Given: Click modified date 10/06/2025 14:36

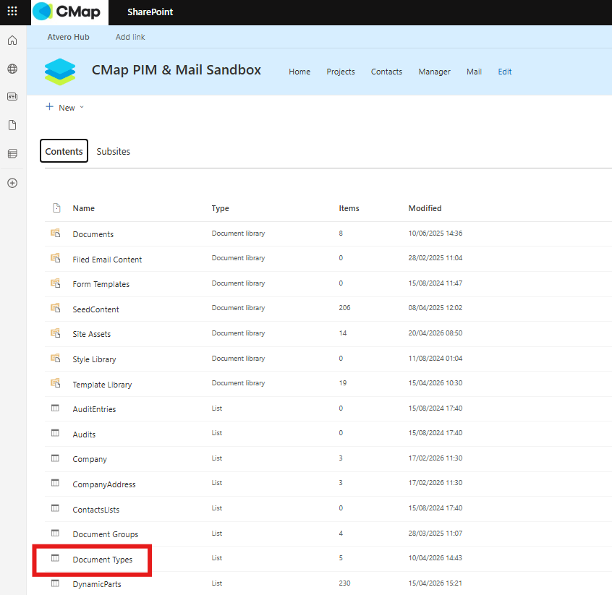Looking at the screenshot, I should [x=435, y=234].
